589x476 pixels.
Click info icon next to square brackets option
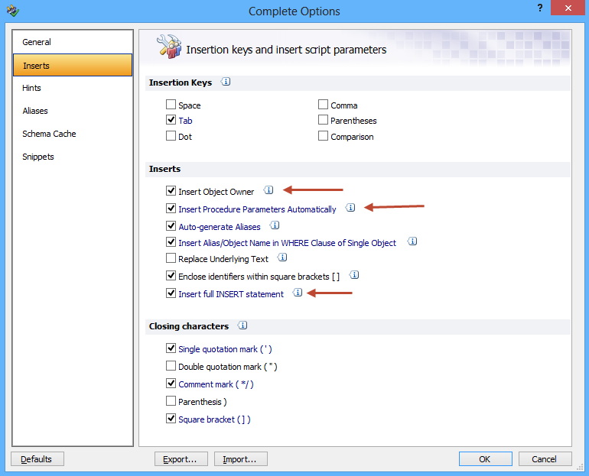click(x=354, y=275)
